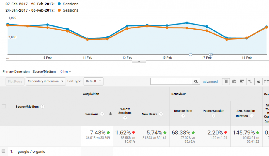This screenshot has height=156, width=269.
Task: Click the search magnifier icon button
Action: tap(196, 81)
